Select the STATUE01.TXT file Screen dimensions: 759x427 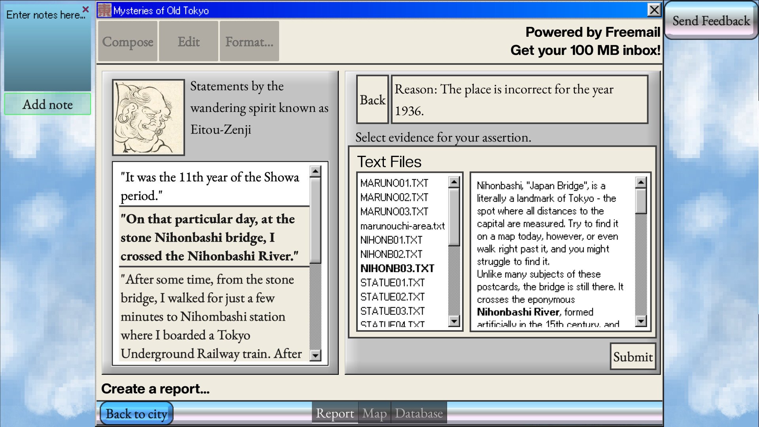[x=392, y=283]
